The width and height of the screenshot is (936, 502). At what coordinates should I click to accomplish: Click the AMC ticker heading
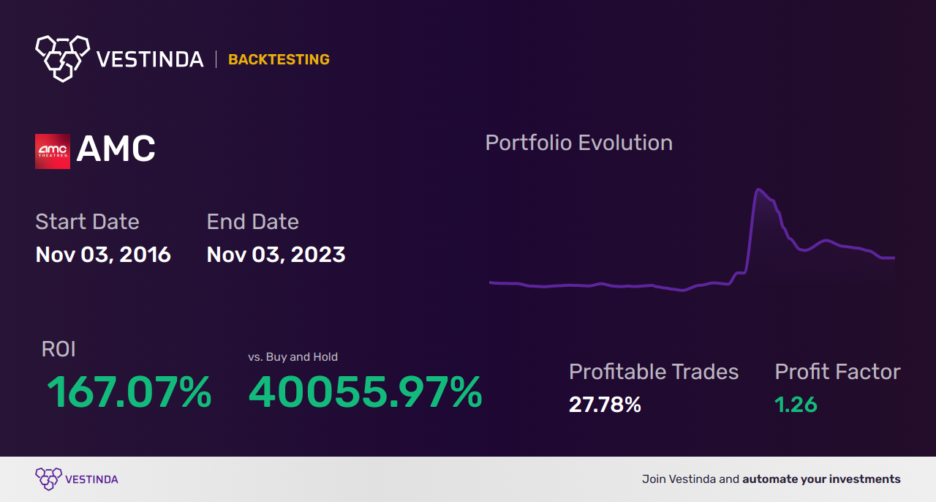(117, 149)
